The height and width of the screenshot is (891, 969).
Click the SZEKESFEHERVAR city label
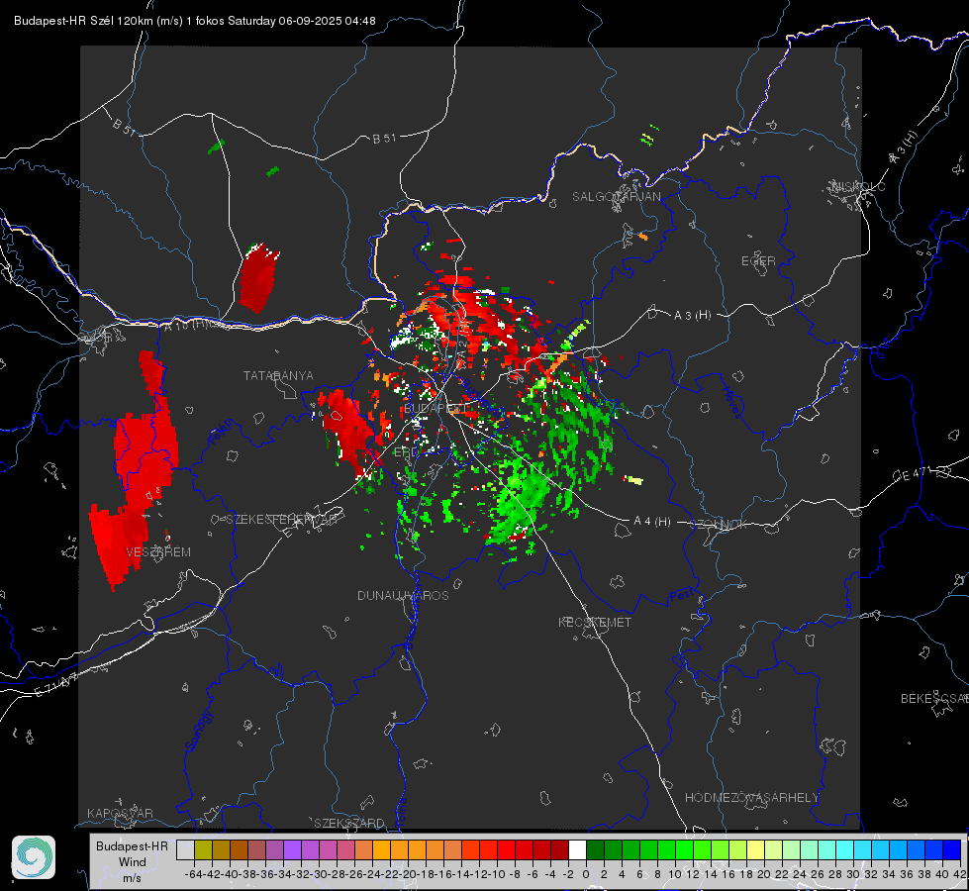click(281, 520)
